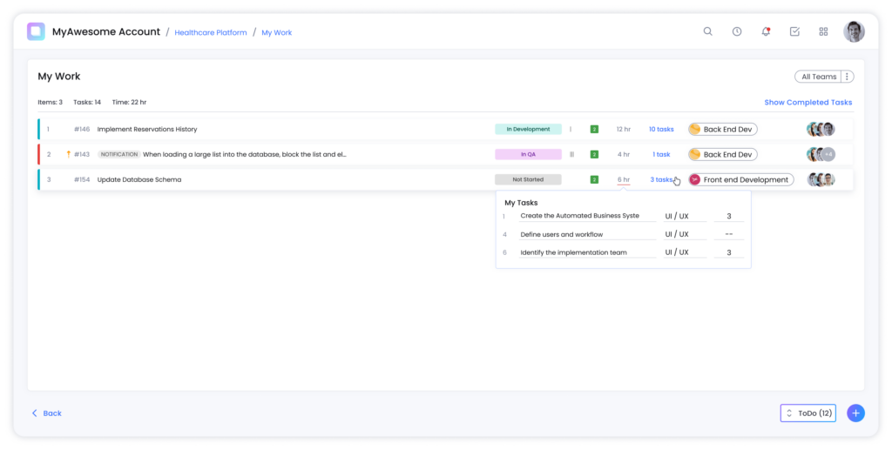This screenshot has width=892, height=450.
Task: Open the three-dot menu beside All Teams
Action: click(847, 77)
